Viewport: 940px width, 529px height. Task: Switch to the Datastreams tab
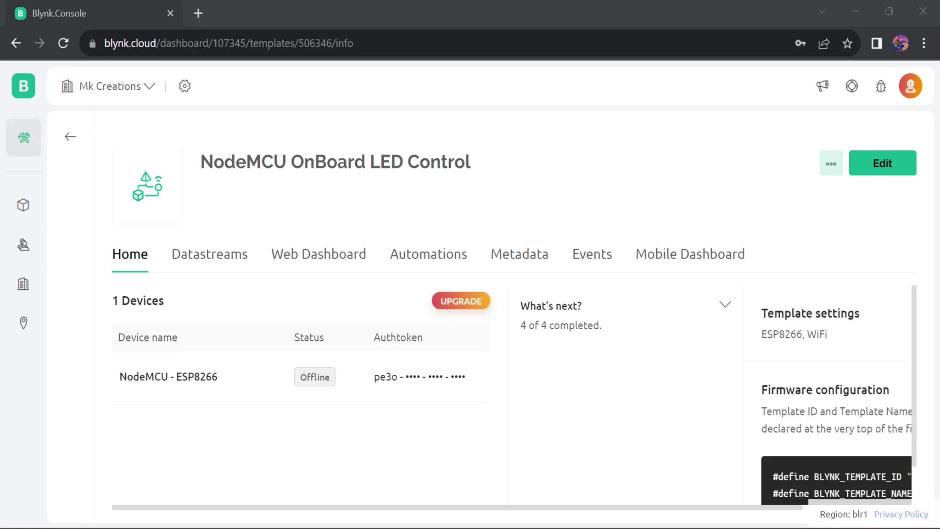(x=209, y=254)
